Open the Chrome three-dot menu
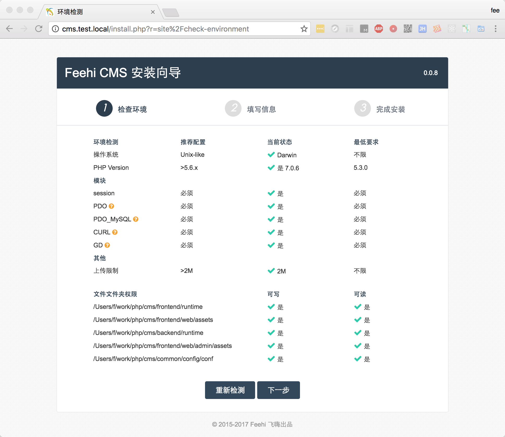Screen dimensions: 505x437 pos(495,29)
